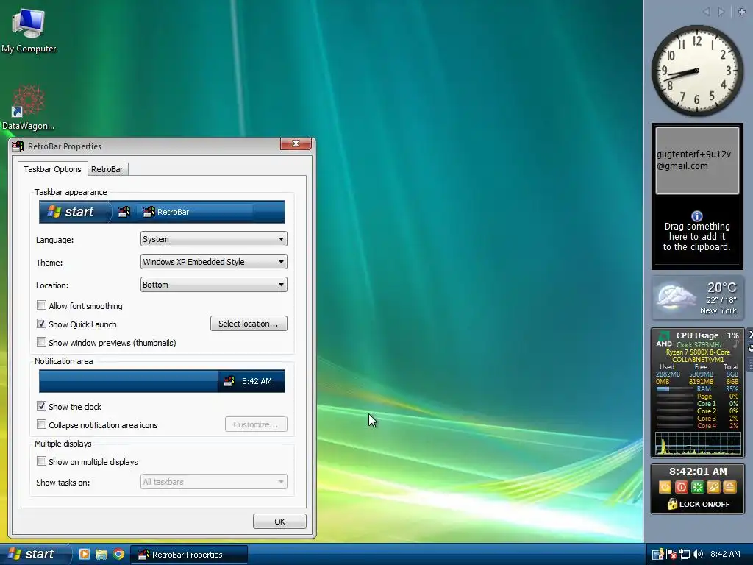This screenshot has height=565, width=753.
Task: Click the sidebar previous page arrow
Action: point(706,12)
